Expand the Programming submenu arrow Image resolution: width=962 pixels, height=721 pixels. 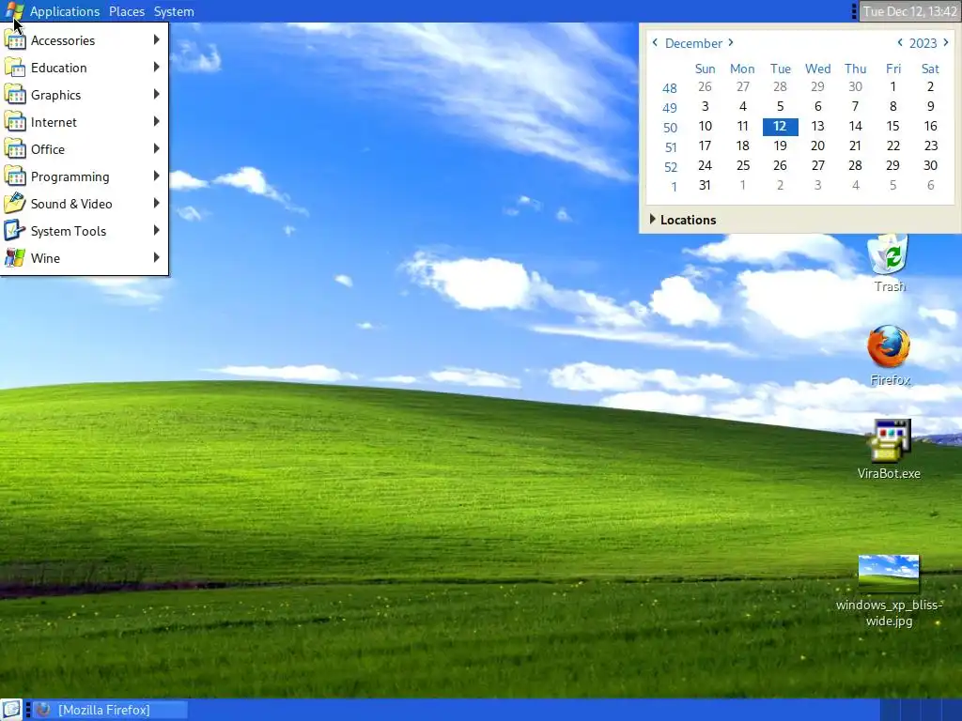pyautogui.click(x=157, y=176)
